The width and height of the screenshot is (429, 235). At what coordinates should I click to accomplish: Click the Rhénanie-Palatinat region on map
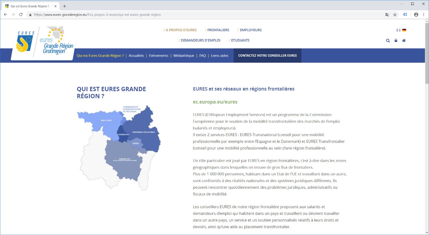143,132
